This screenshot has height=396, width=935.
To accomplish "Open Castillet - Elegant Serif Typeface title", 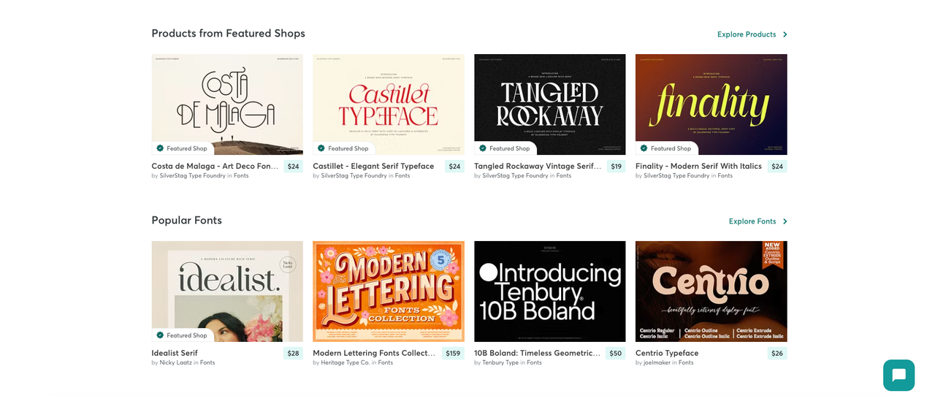I will [x=373, y=166].
